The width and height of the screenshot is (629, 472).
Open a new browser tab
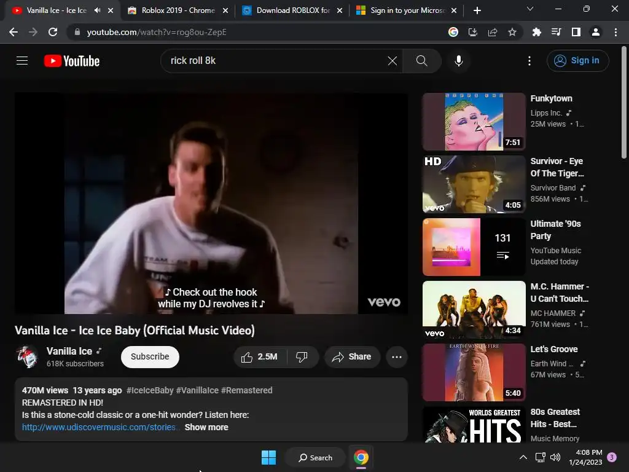477,10
